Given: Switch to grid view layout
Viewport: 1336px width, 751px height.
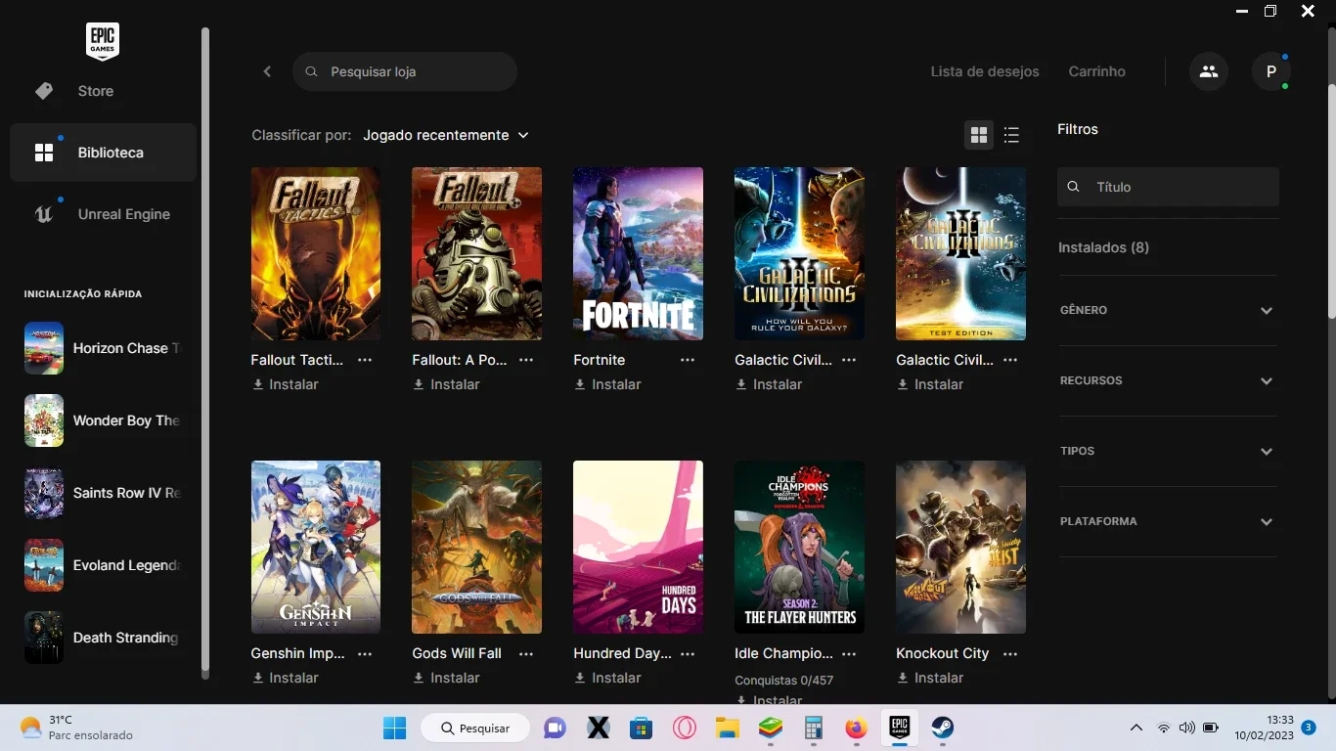Looking at the screenshot, I should point(979,136).
